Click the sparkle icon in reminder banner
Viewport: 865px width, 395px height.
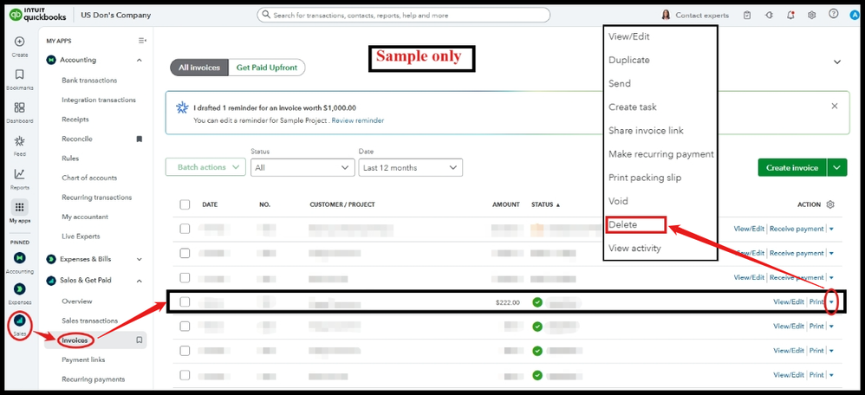pos(182,107)
